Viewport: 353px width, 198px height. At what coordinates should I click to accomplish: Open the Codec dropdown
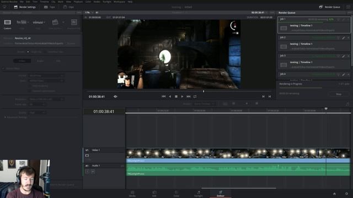coord(46,81)
